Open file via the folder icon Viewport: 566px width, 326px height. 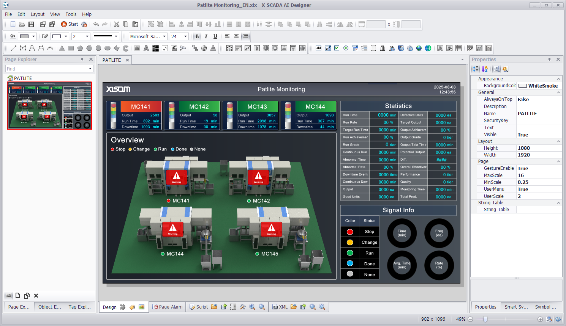22,24
